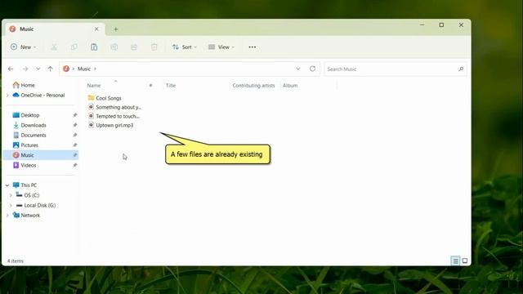Image resolution: width=523 pixels, height=294 pixels.
Task: Expand the Network node
Action: [7, 216]
